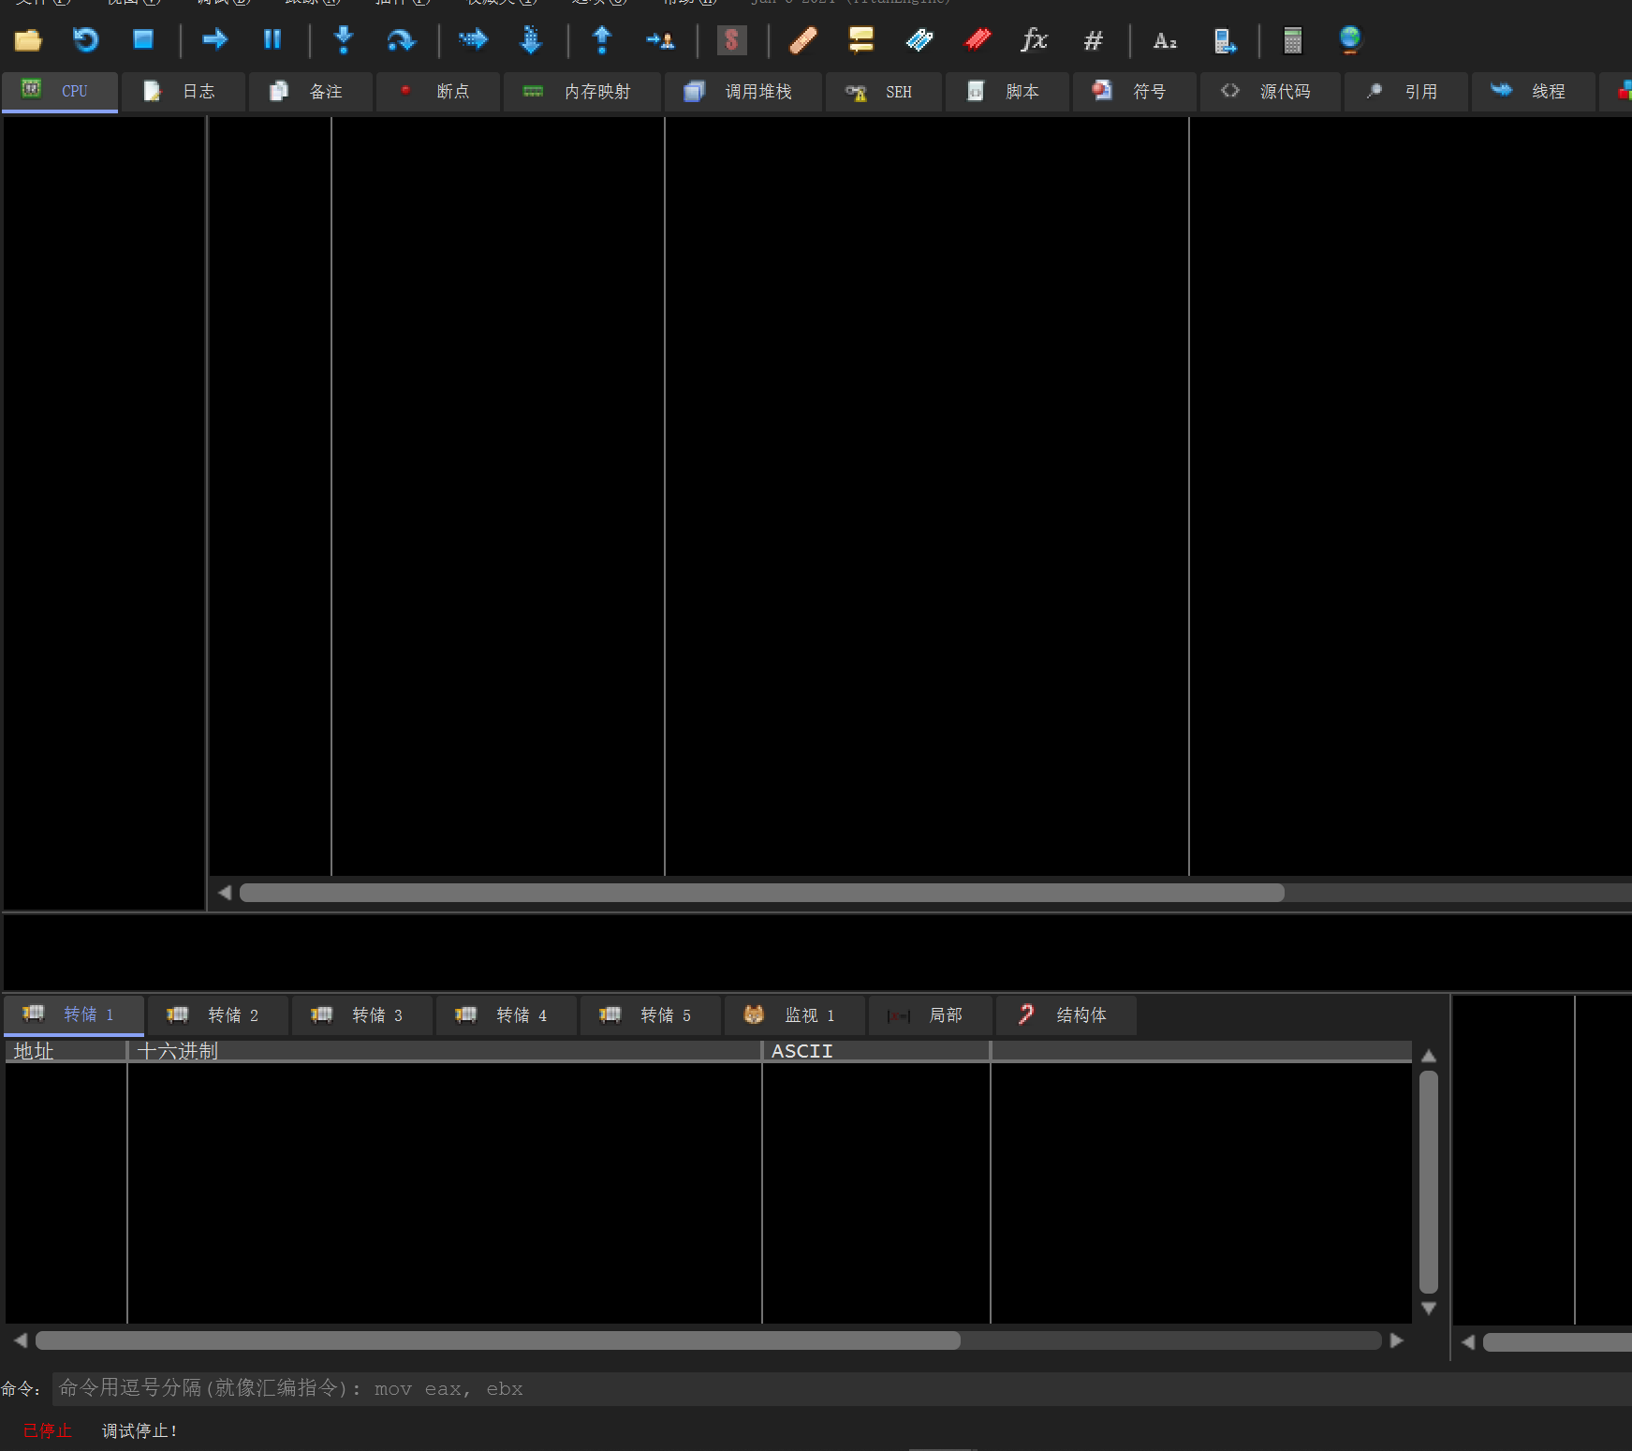The image size is (1632, 1451).
Task: Click the disassembly scrollbar left arrow
Action: click(225, 893)
